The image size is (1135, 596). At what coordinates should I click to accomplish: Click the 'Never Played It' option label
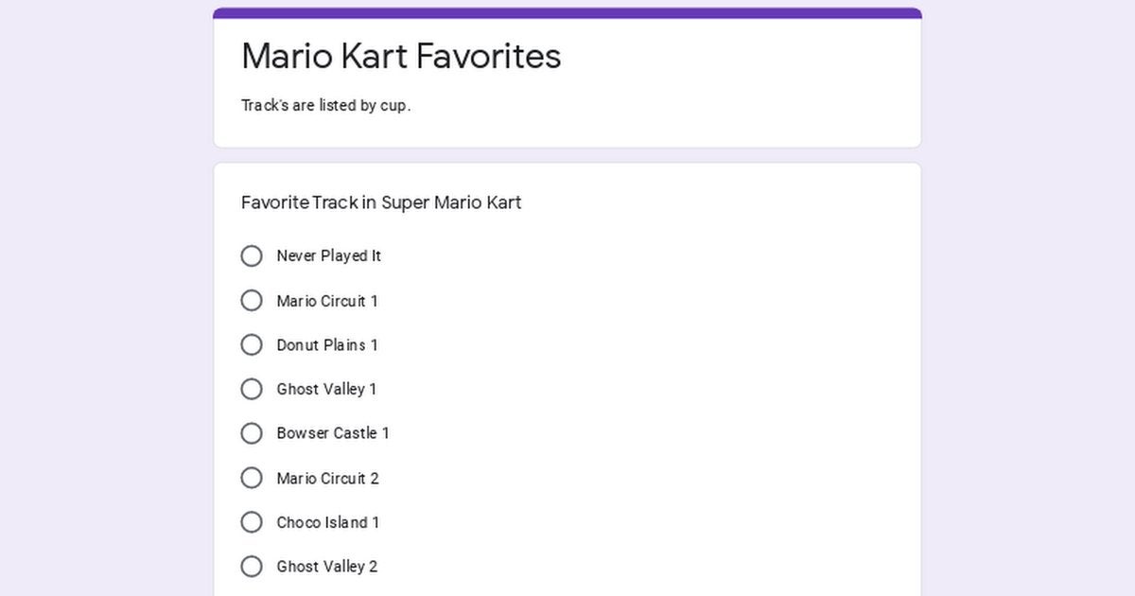tap(328, 256)
